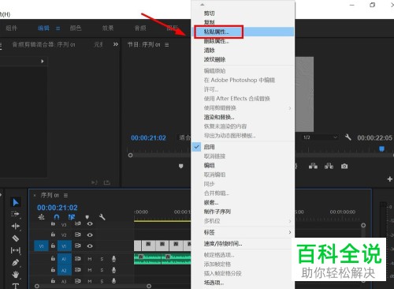
Task: Toggle sync lock on track V1
Action: (x=77, y=246)
